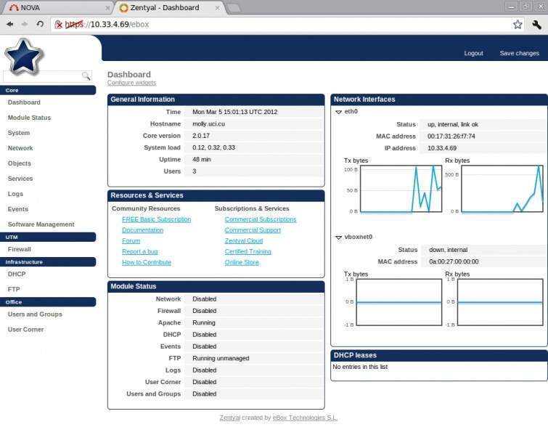Click Save changes in the header
Viewport: 548px width, 435px height.
click(x=520, y=53)
